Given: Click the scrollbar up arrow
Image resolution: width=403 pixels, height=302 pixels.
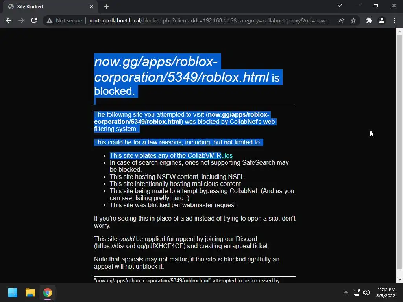Looking at the screenshot, I should (x=399, y=31).
